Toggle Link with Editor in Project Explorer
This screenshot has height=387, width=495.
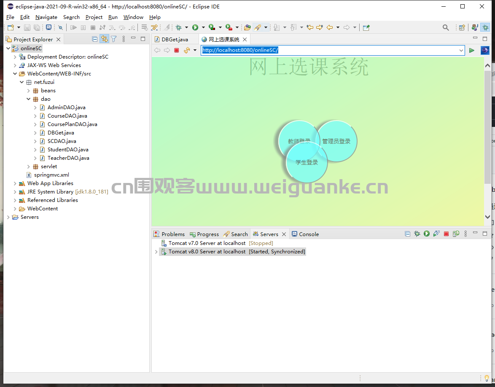104,39
